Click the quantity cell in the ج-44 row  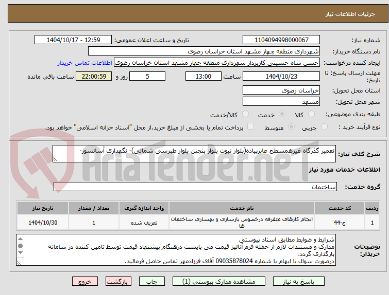click(x=94, y=223)
